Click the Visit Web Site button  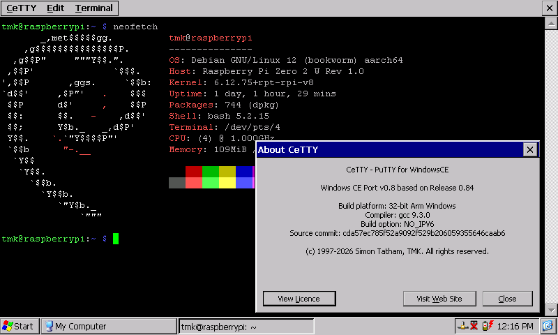point(439,299)
